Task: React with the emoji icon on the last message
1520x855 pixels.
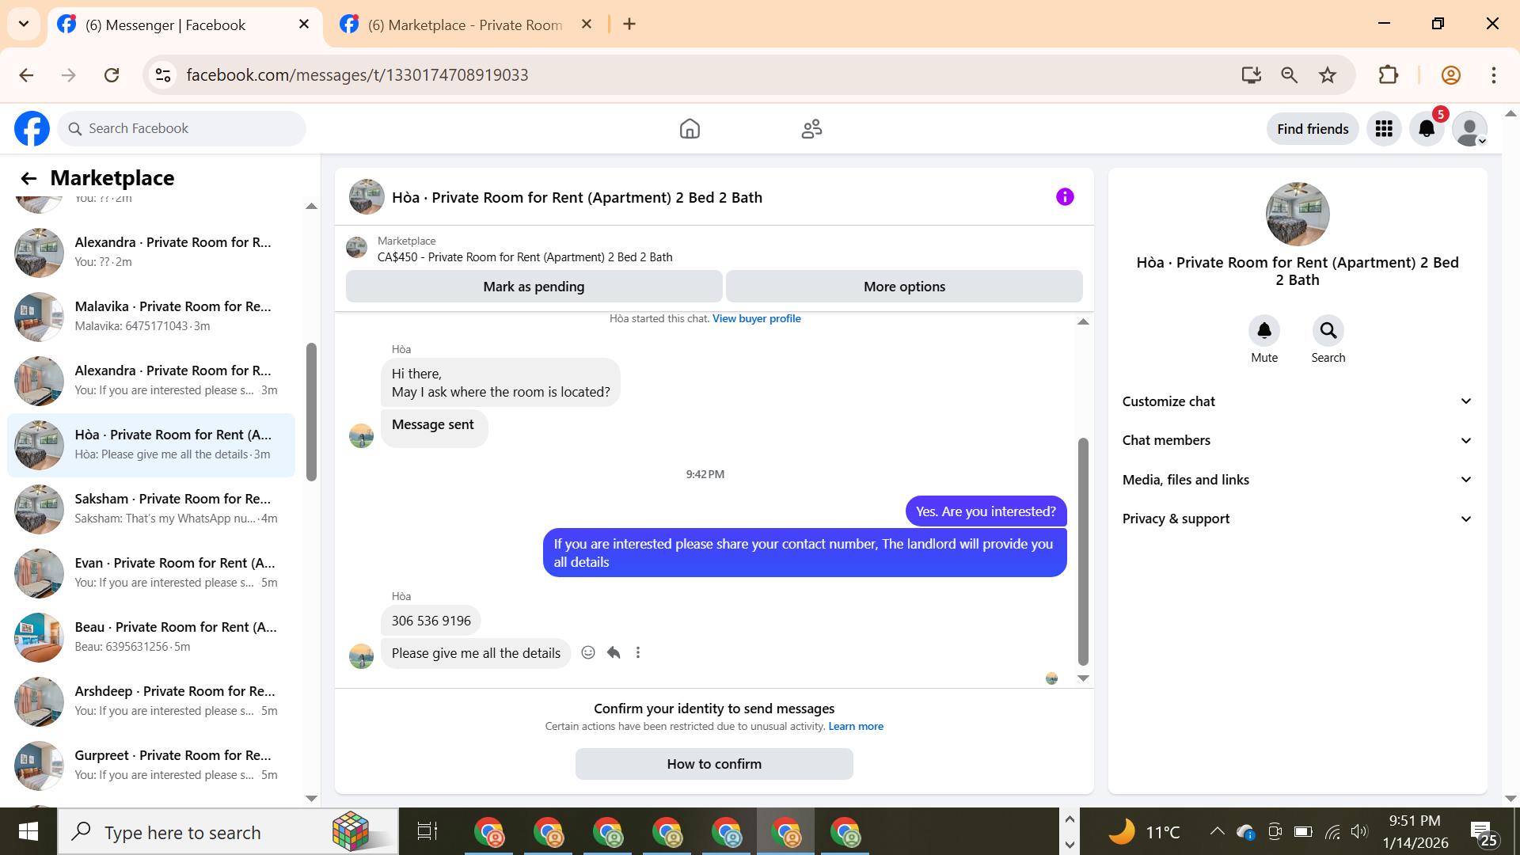Action: click(x=588, y=653)
